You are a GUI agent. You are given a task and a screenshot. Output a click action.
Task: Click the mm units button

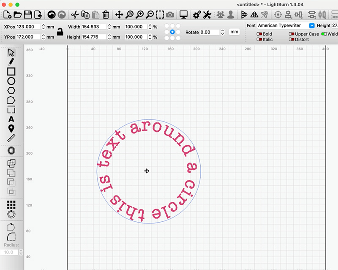point(234,32)
